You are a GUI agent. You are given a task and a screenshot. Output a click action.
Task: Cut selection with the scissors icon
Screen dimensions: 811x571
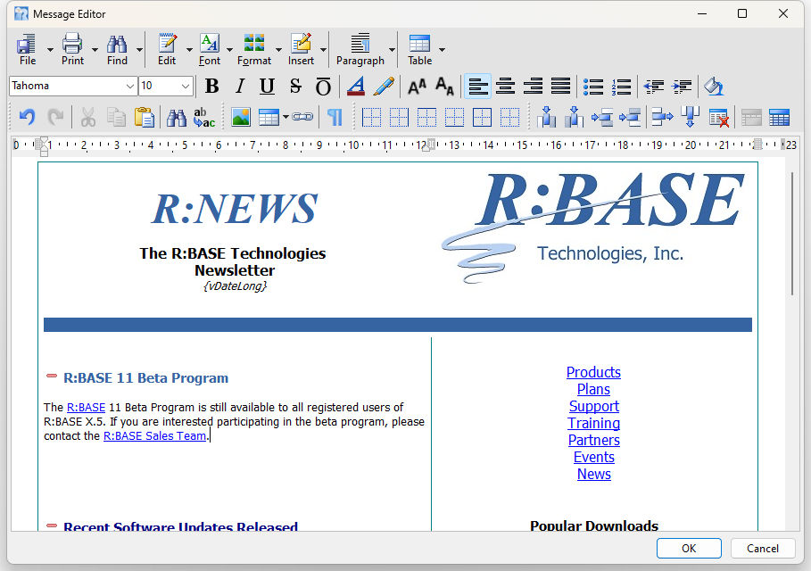click(88, 118)
